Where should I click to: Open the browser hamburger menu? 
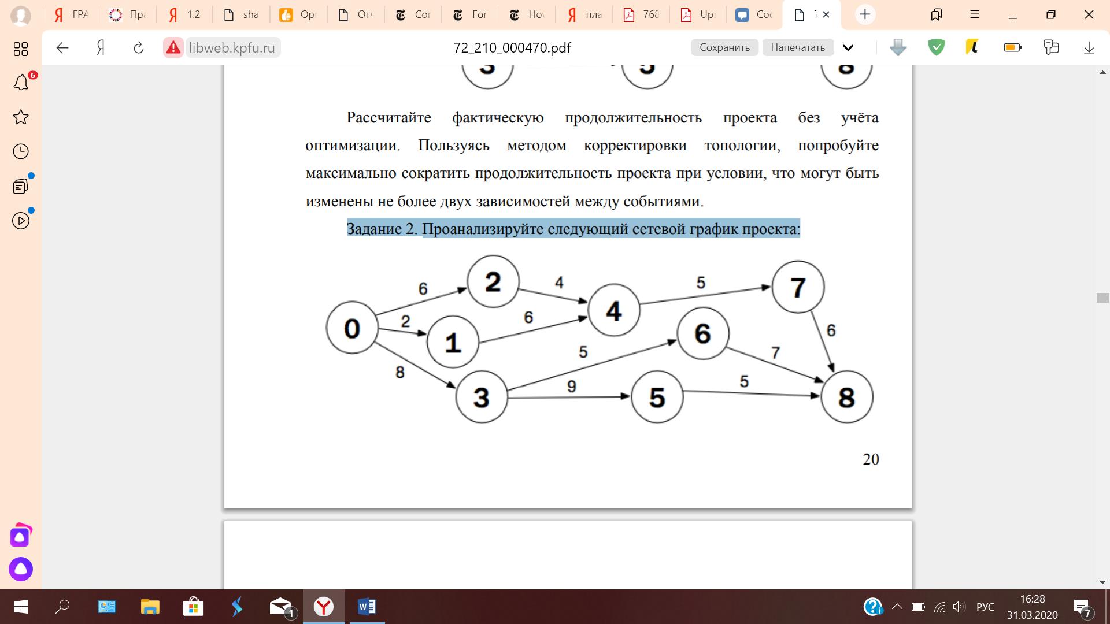point(975,14)
